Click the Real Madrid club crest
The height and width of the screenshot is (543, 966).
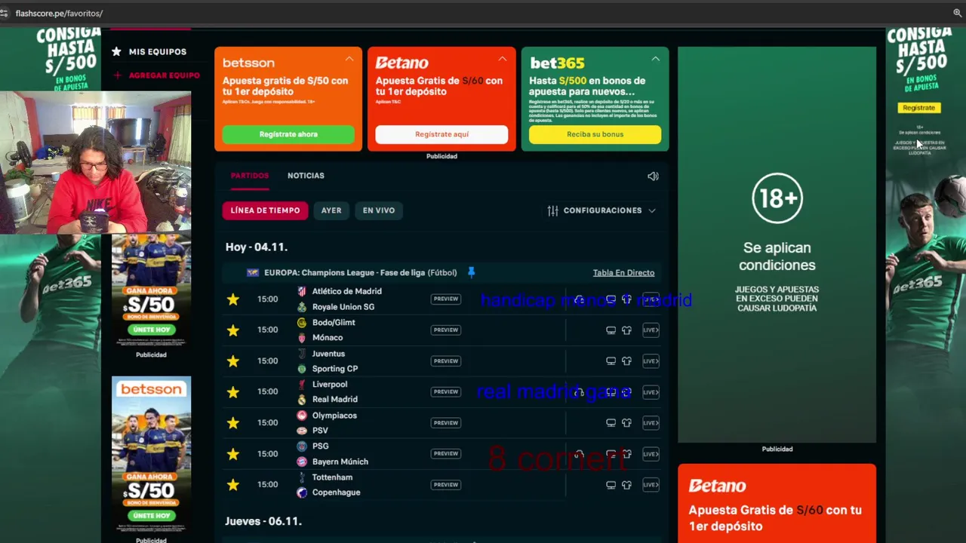pos(302,400)
